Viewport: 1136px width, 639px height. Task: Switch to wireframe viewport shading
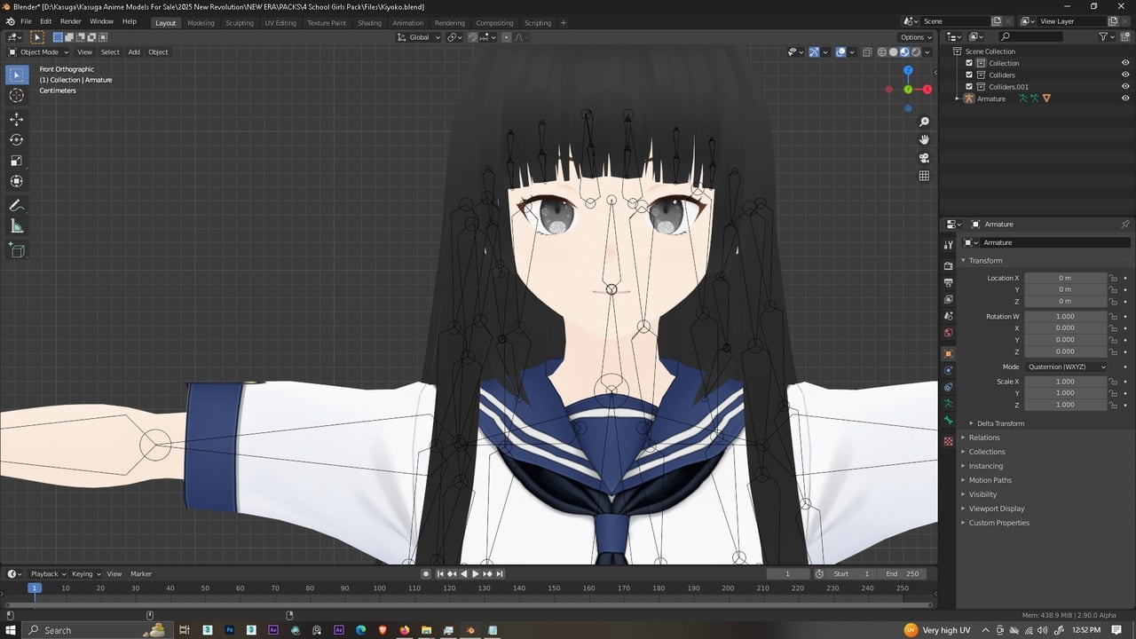point(882,51)
